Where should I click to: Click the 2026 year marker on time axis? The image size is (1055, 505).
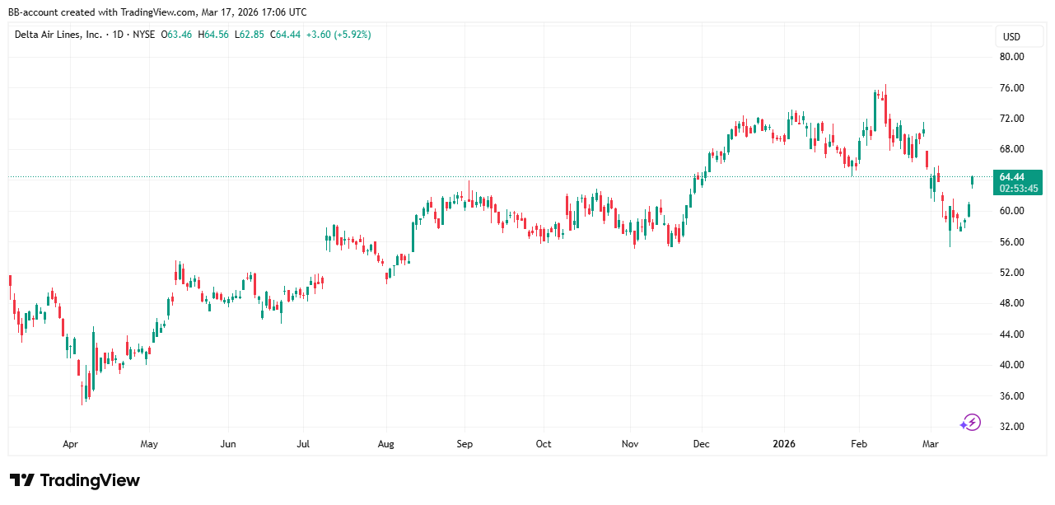tap(783, 444)
